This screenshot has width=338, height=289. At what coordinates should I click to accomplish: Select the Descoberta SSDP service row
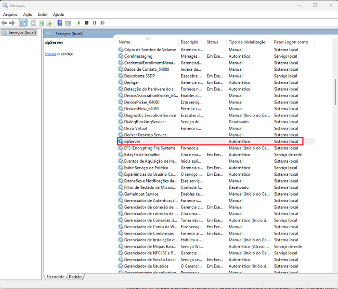pos(216,76)
